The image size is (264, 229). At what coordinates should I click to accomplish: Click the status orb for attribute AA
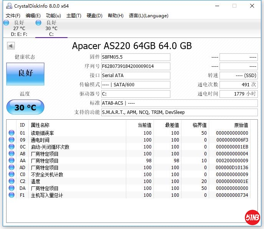click(x=11, y=161)
